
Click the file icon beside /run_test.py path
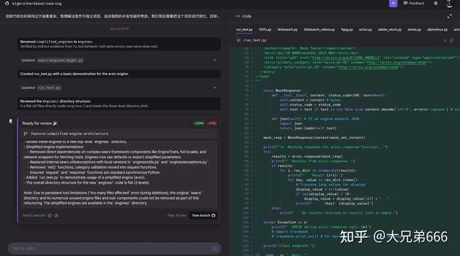tap(238, 40)
